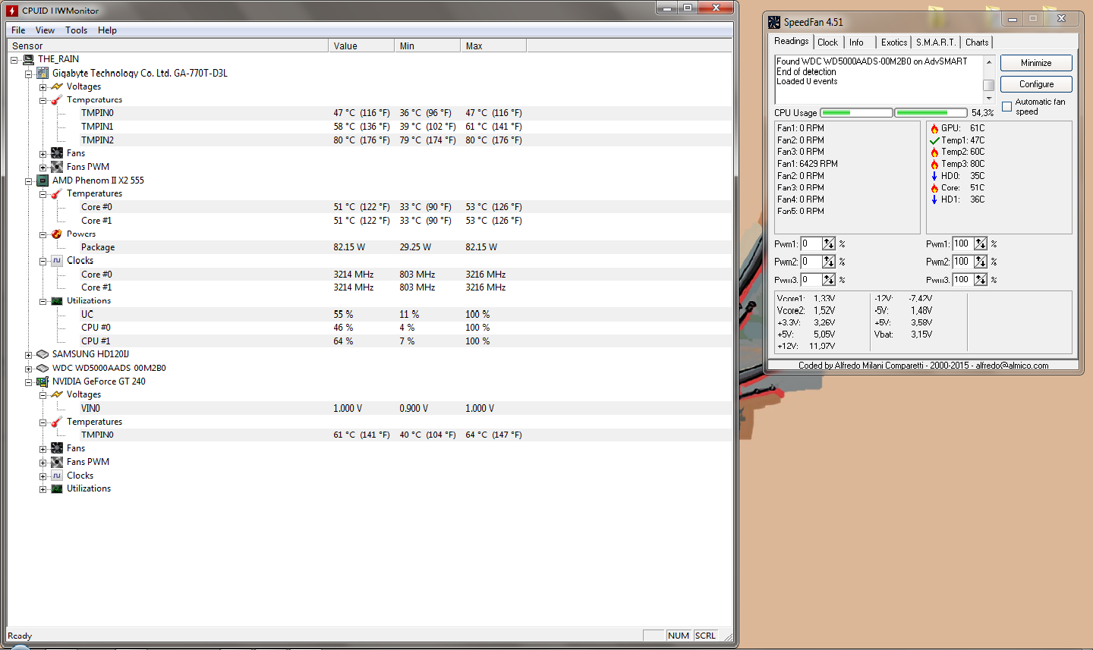Image resolution: width=1093 pixels, height=650 pixels.
Task: Click the Fans PWM icon under NVIDIA GeForce
Action: pyautogui.click(x=57, y=462)
